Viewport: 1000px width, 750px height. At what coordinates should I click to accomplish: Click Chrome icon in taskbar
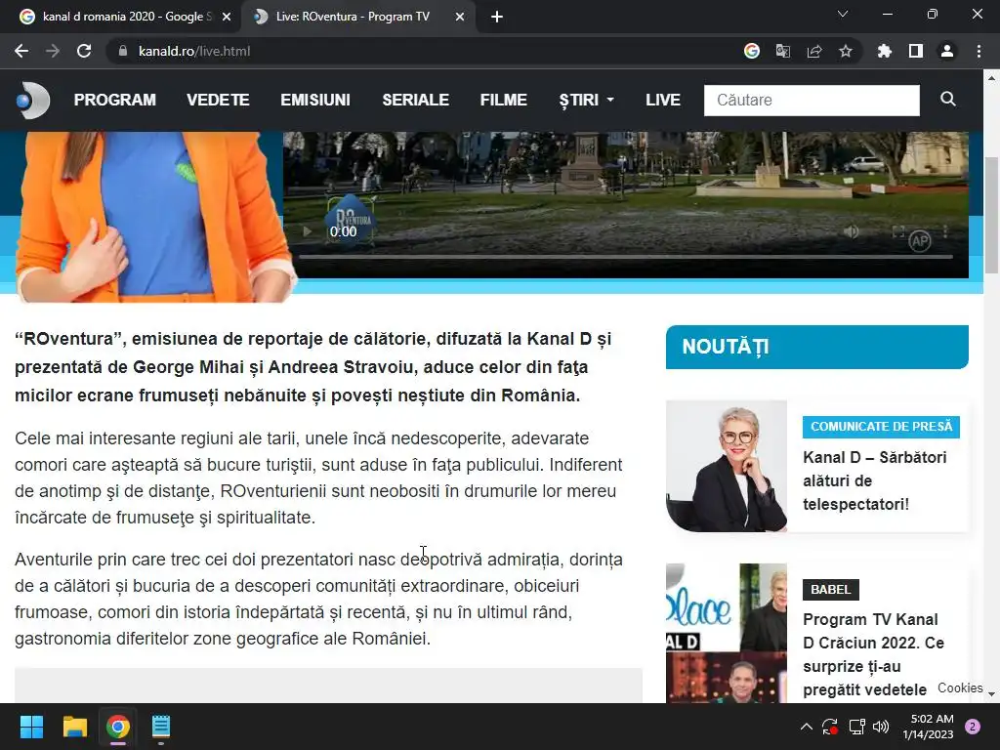tap(118, 727)
